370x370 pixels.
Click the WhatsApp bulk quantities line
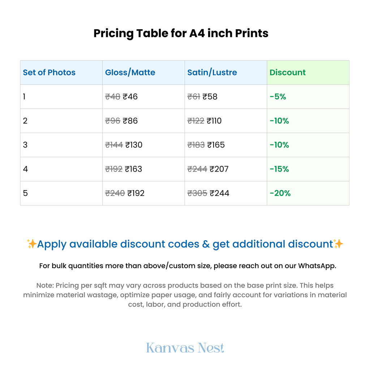188,266
